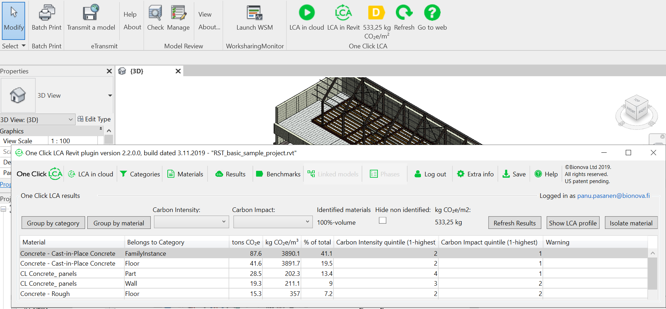Open Categories filter in plugin toolbar
666x309 pixels.
pos(140,174)
